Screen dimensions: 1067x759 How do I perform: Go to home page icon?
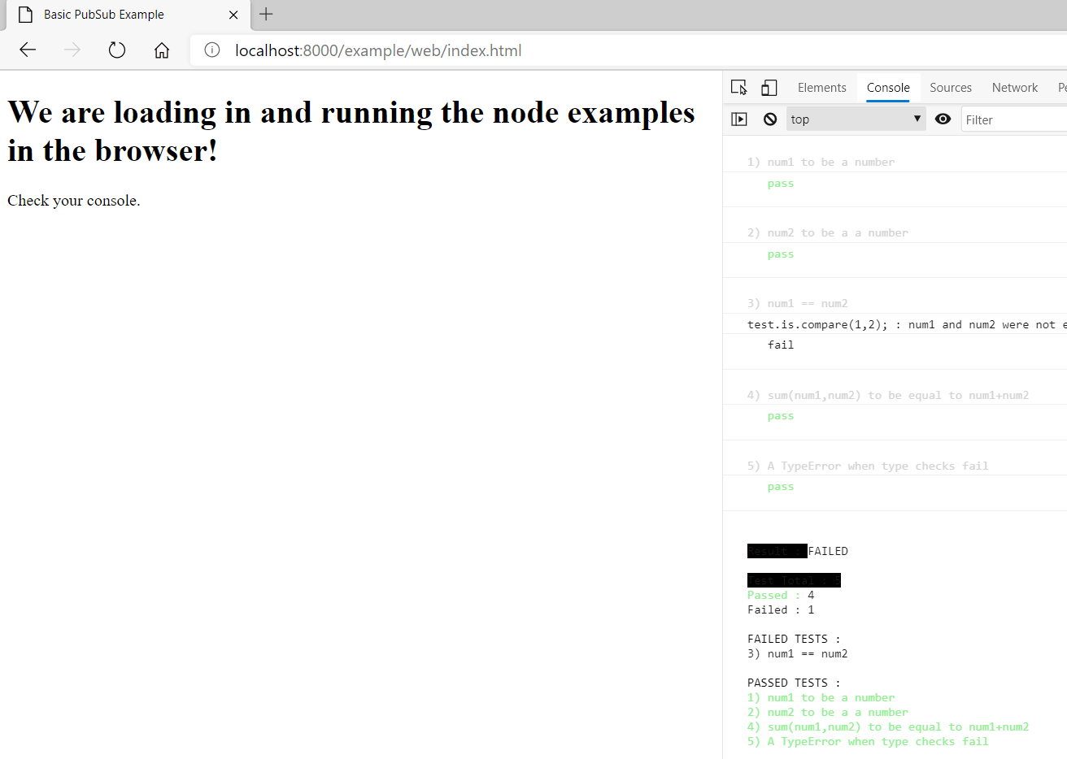point(162,50)
